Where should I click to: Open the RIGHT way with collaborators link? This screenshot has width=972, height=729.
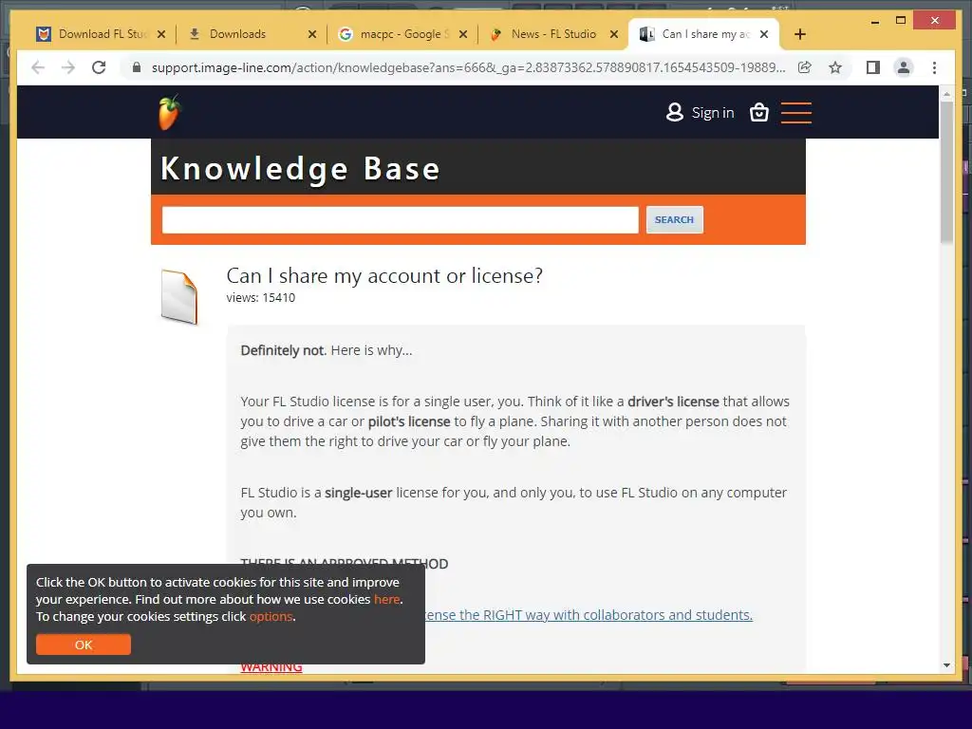pyautogui.click(x=589, y=615)
